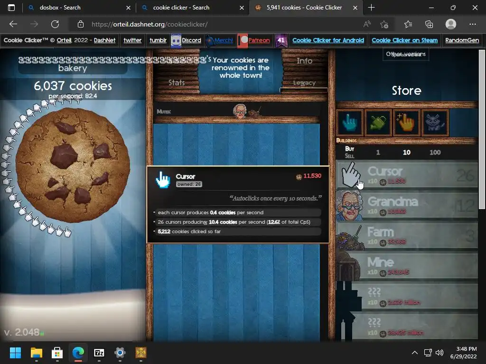The image size is (486, 364).
Task: Click the grandma sprite in building row
Action: (240, 111)
